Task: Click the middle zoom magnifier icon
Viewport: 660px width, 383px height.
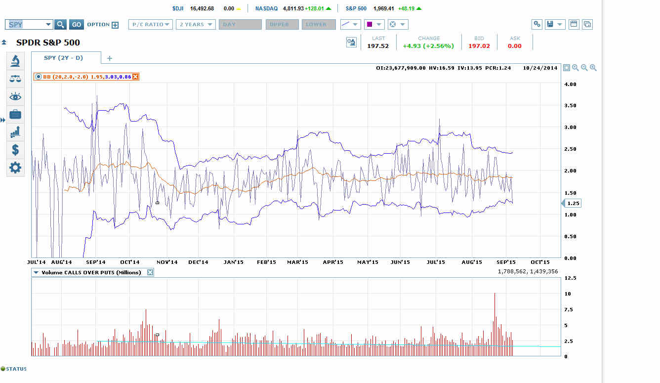Action: pos(584,68)
